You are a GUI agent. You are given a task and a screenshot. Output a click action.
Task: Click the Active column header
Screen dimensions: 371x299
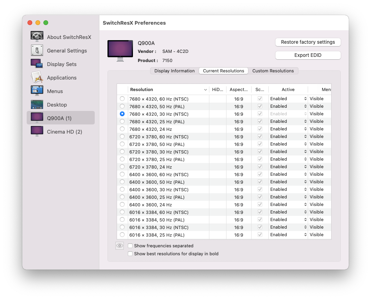[288, 89]
